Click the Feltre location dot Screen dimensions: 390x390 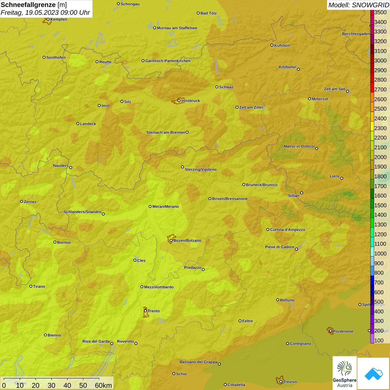(x=240, y=321)
